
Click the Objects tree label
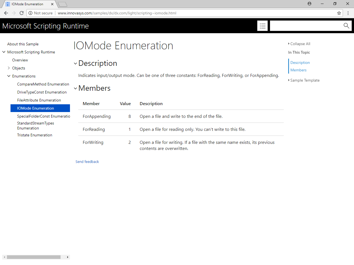(x=19, y=68)
